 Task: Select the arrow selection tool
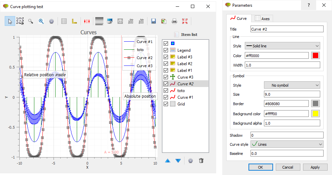10,21
